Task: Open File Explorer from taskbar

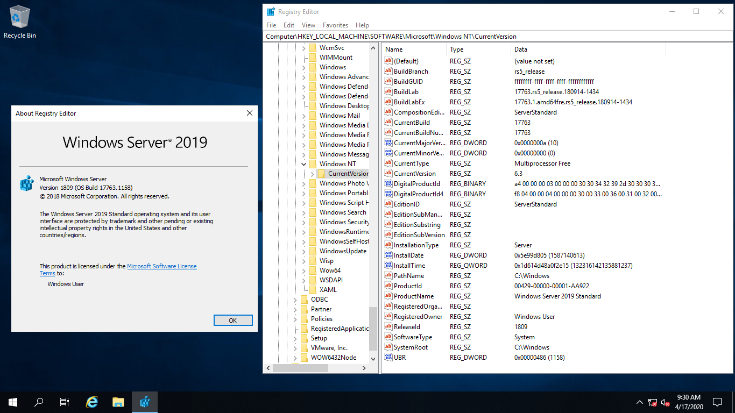Action: tap(118, 402)
